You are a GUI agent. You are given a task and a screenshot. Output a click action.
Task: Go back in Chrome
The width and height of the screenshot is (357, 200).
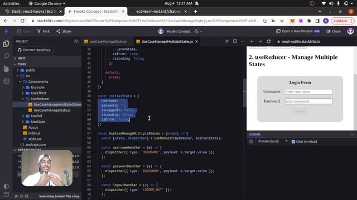(6, 21)
